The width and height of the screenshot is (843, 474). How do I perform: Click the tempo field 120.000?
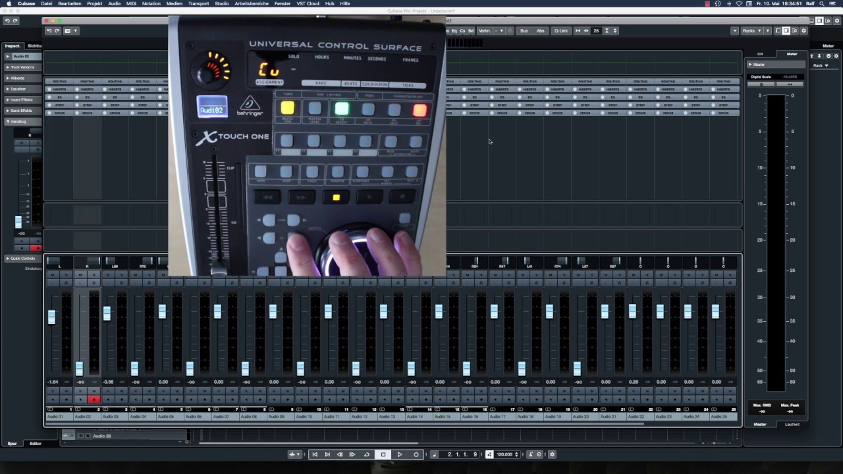point(505,454)
